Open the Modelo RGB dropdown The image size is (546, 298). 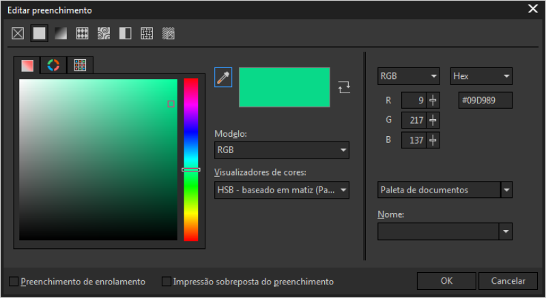tap(282, 150)
